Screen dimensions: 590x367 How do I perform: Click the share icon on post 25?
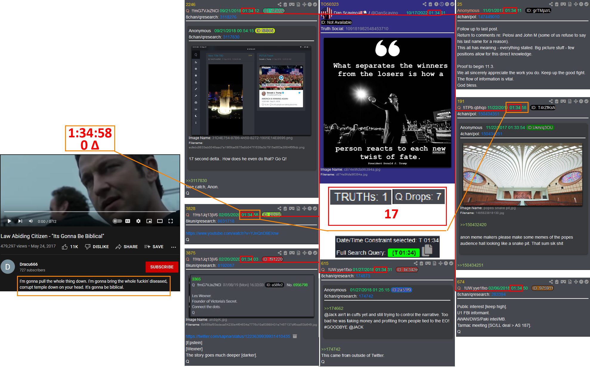pos(551,4)
